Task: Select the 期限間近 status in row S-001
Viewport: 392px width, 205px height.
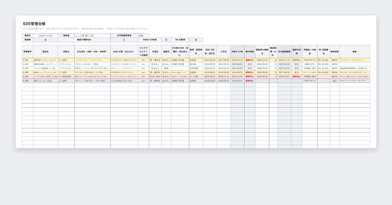Action: 297,60
